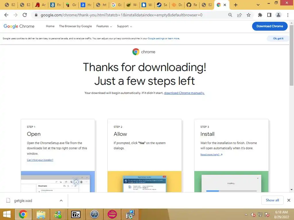The image size is (294, 220).
Task: Click the Google Chrome logo
Action: [19, 26]
